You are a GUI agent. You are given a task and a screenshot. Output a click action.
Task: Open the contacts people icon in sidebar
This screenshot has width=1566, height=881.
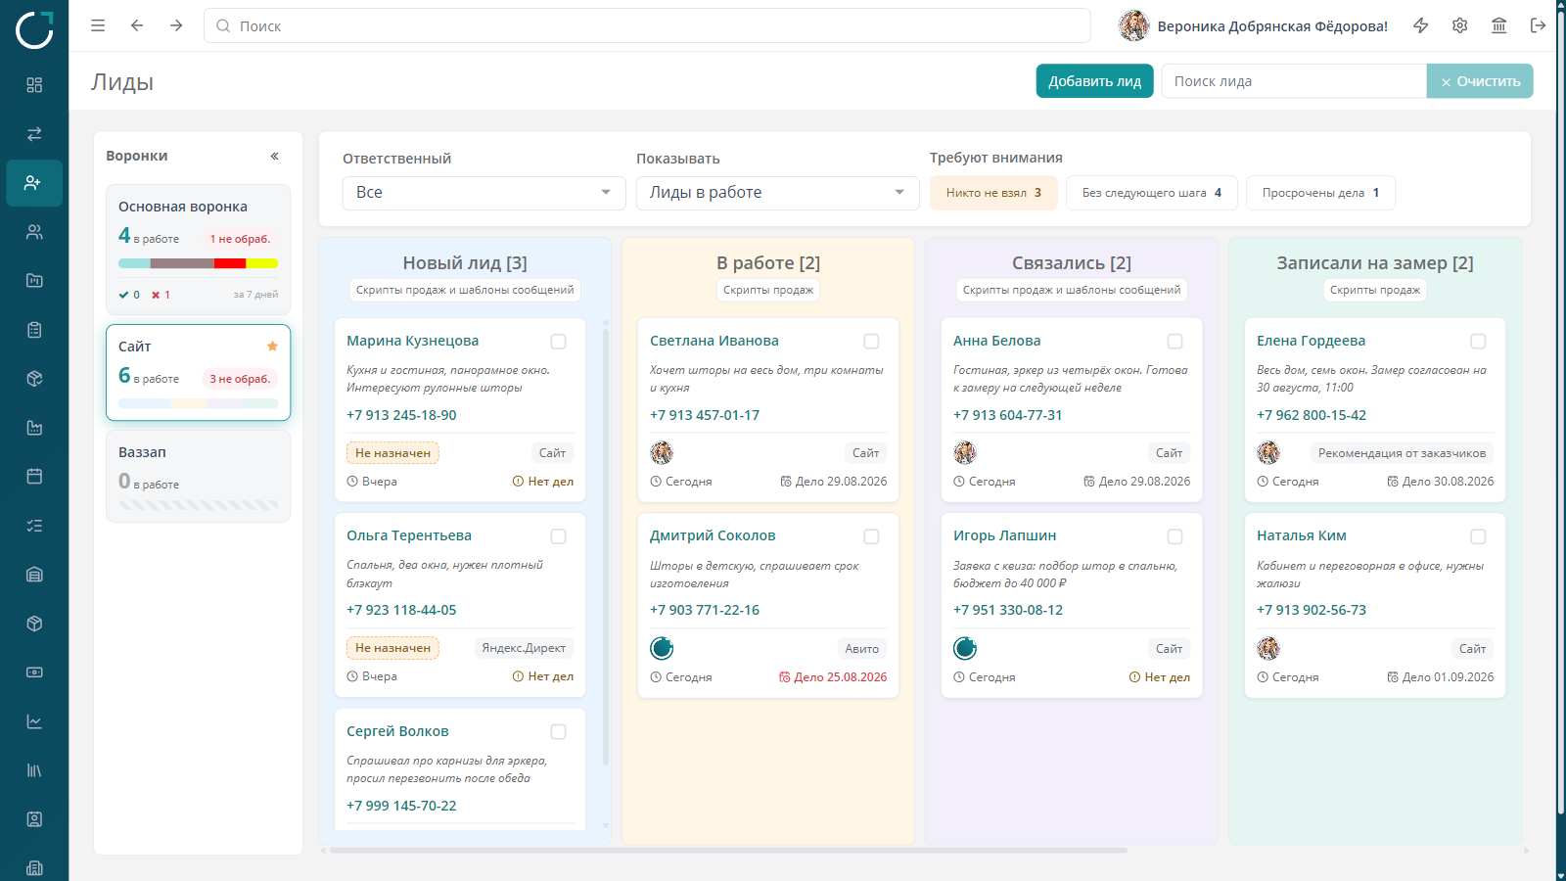(x=34, y=232)
